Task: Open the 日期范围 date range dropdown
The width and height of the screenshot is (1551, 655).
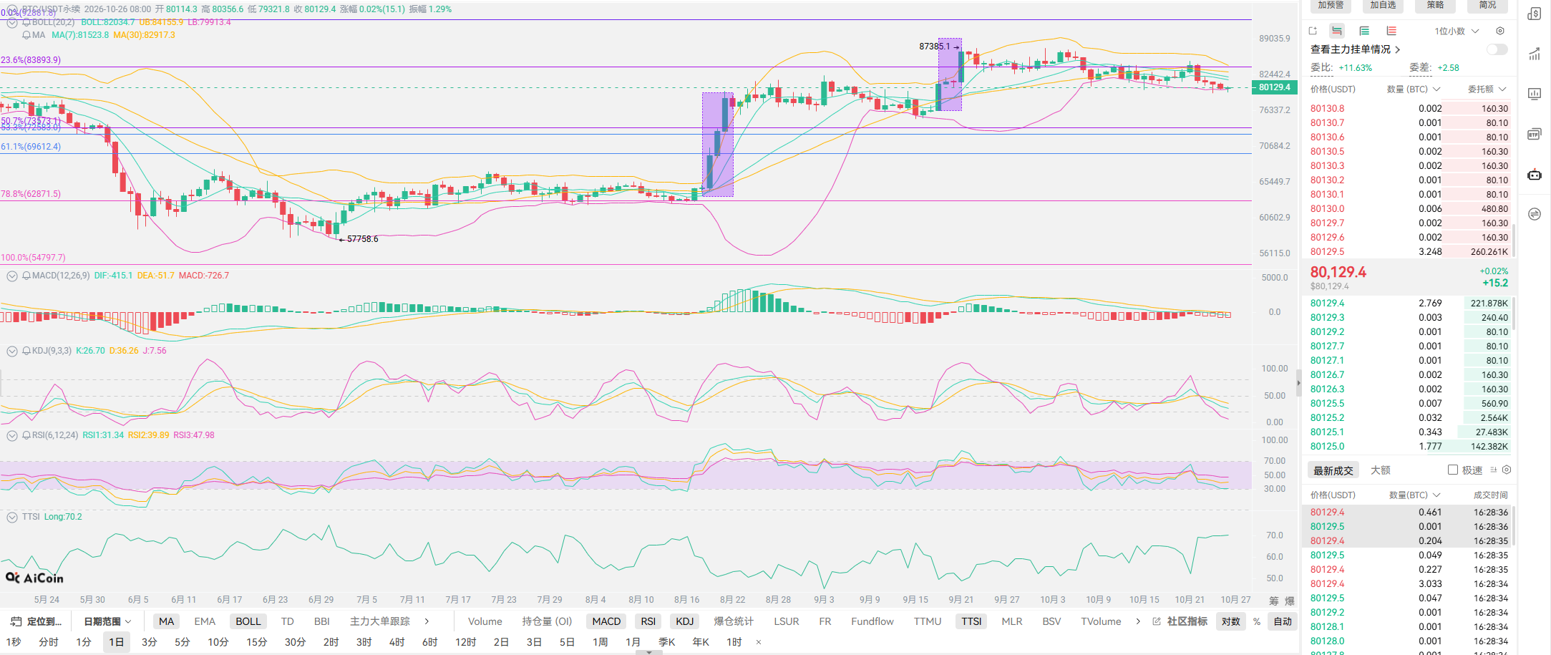Action: point(107,621)
